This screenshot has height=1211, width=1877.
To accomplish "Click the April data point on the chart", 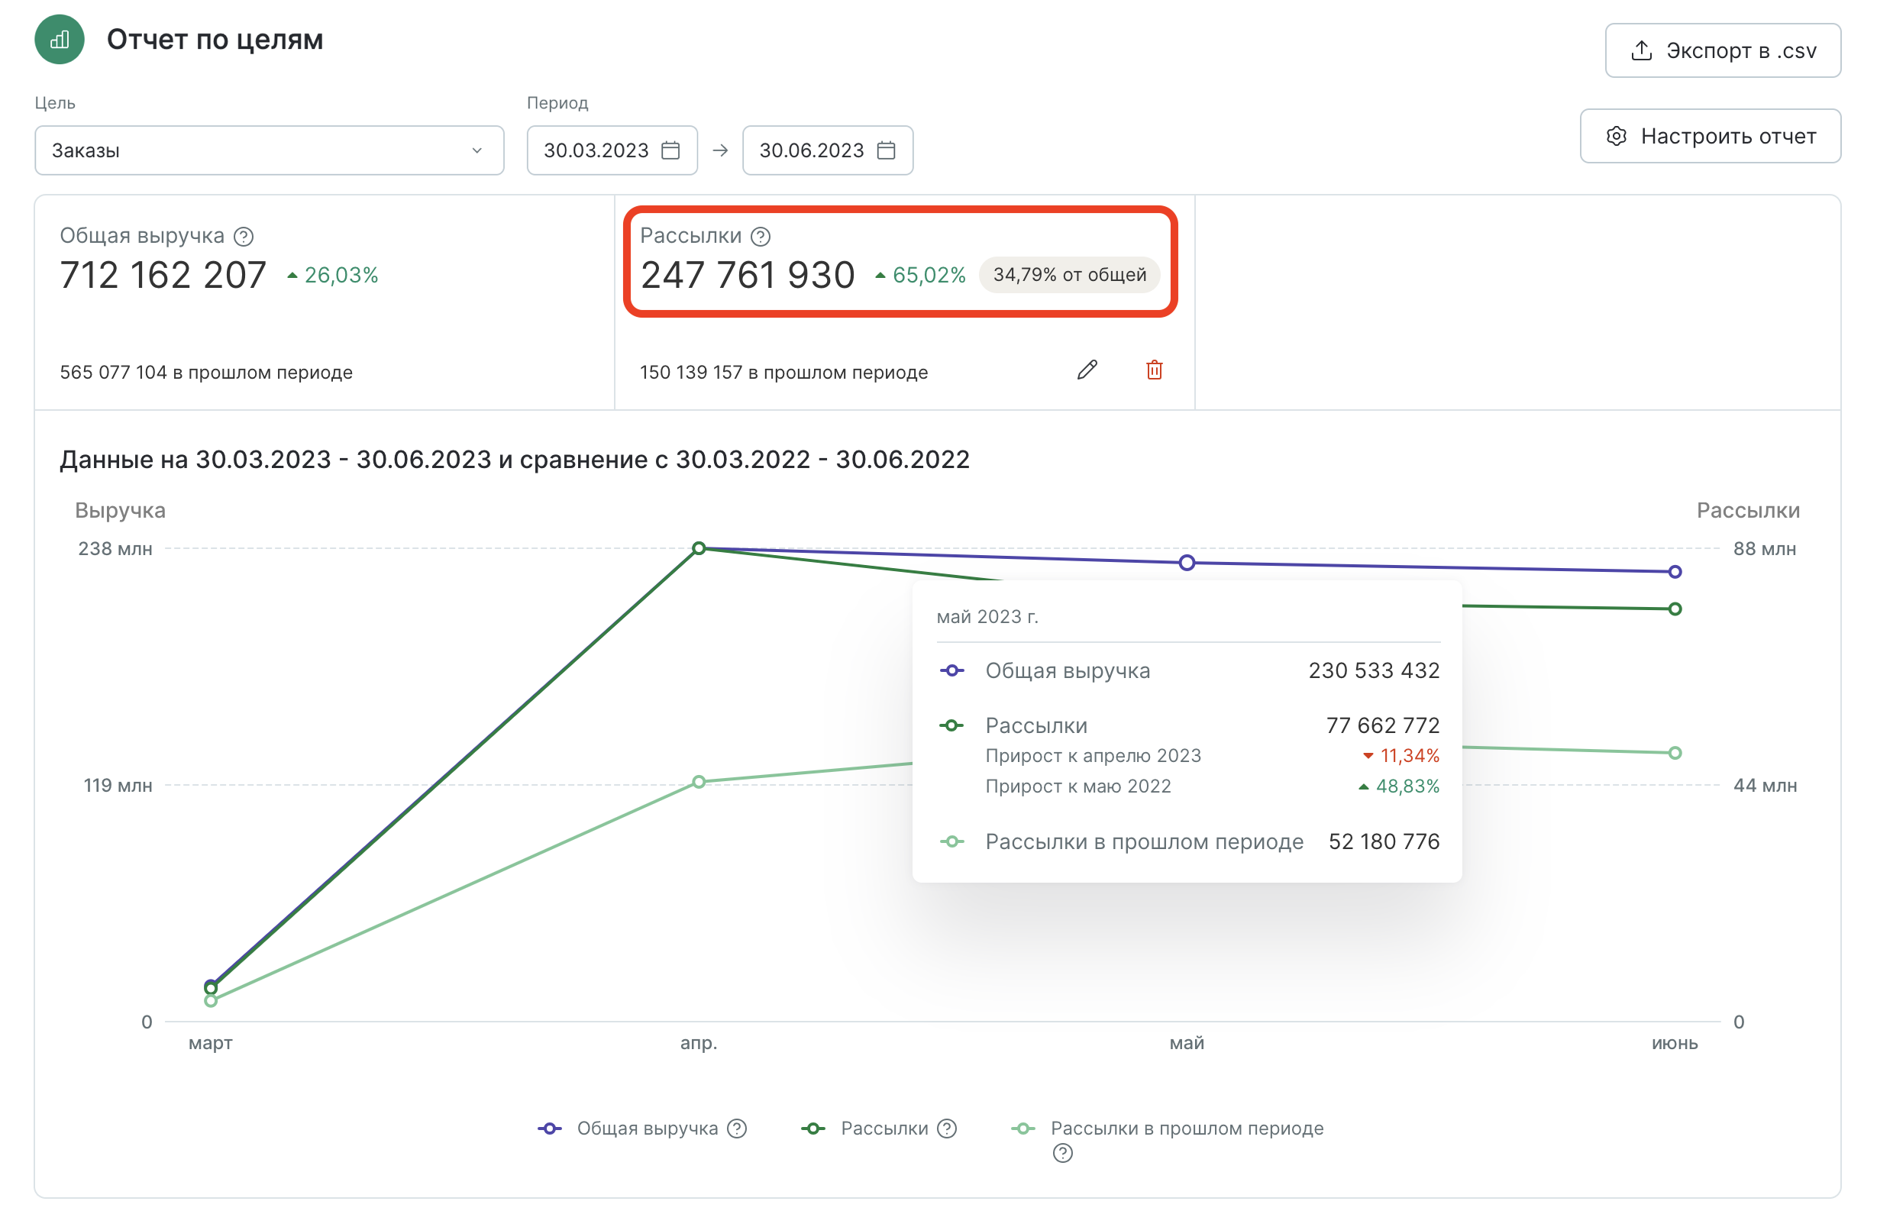I will click(x=698, y=548).
